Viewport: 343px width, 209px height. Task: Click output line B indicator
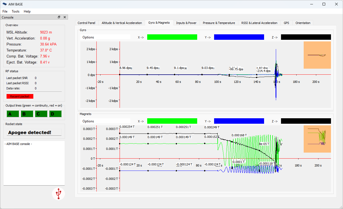pyautogui.click(x=27, y=114)
